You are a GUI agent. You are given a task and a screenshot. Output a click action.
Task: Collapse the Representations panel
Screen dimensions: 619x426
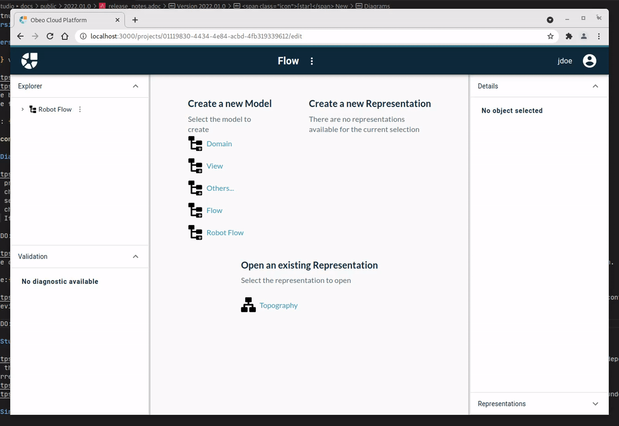pos(595,403)
